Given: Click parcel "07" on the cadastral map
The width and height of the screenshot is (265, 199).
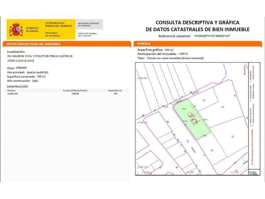Looking at the screenshot, I should (204, 100).
